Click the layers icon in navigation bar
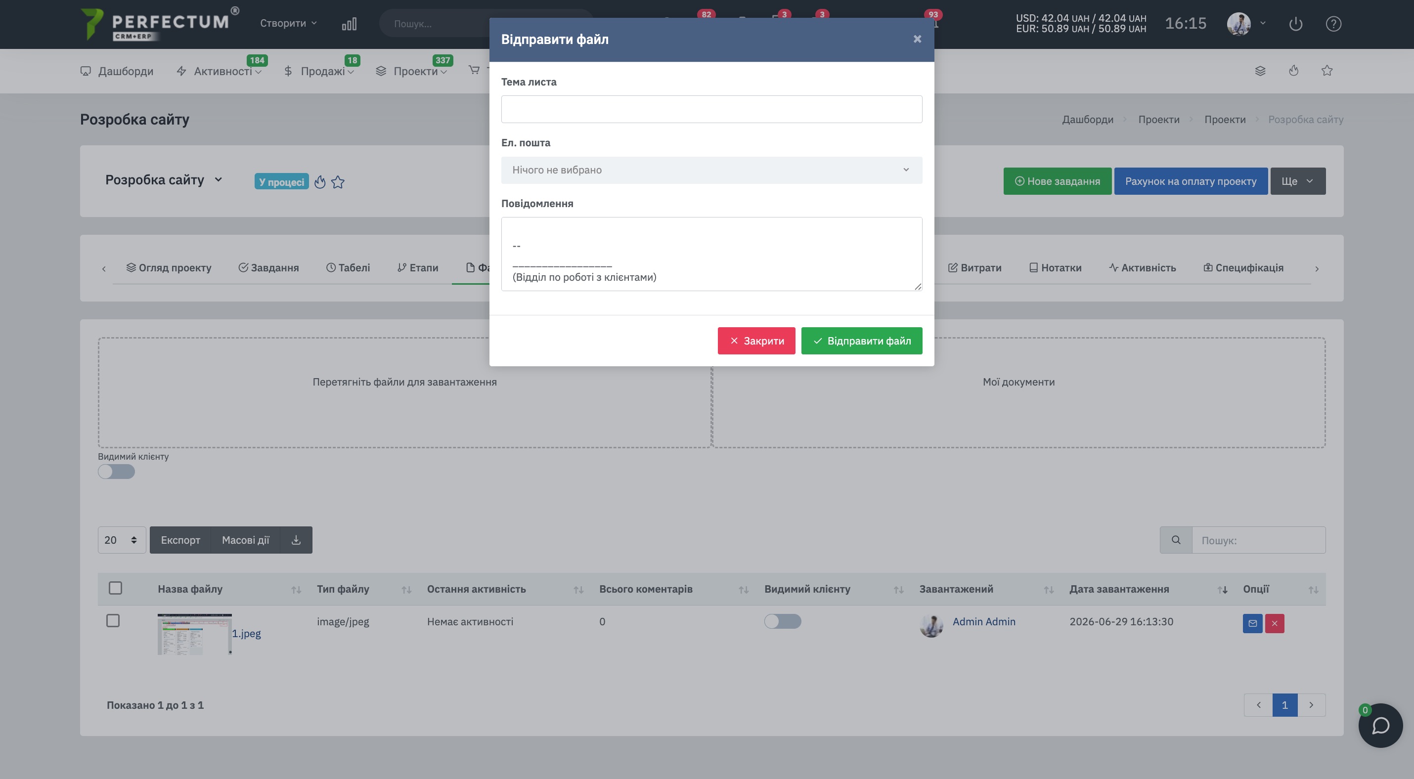The height and width of the screenshot is (779, 1414). pos(1260,71)
